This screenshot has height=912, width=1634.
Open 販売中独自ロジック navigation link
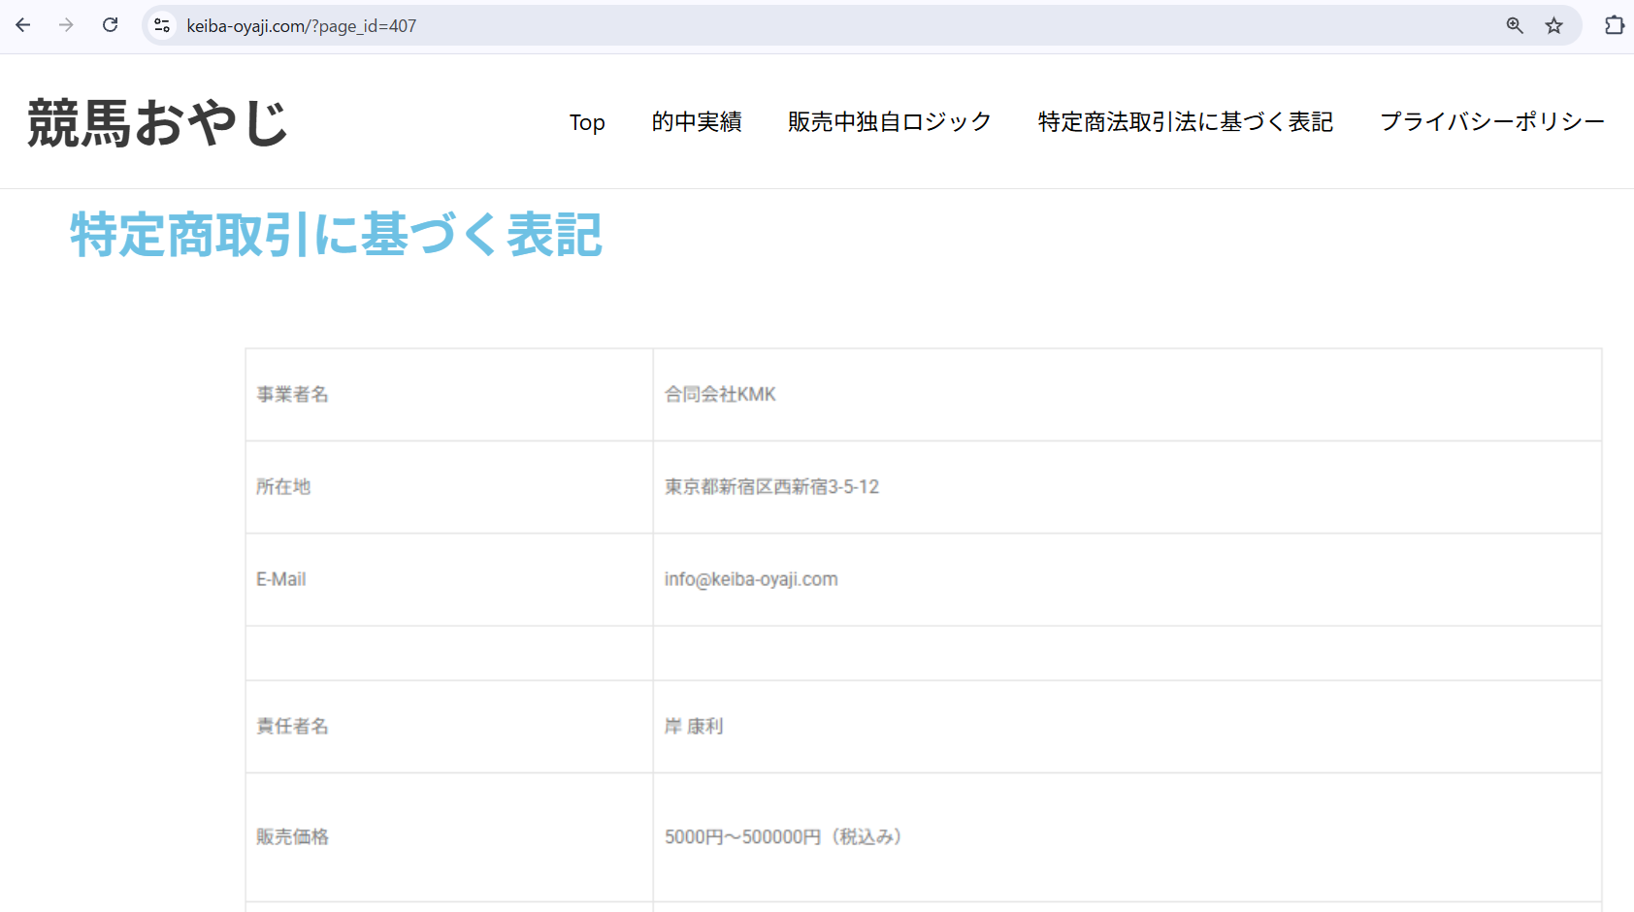tap(889, 122)
